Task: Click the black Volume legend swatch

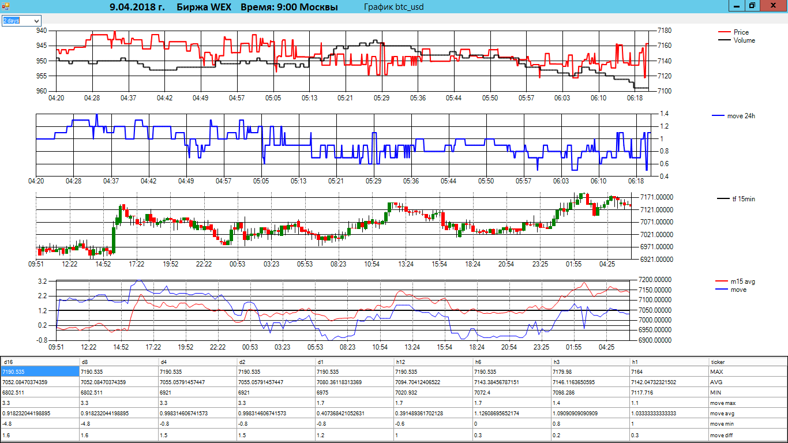Action: (x=724, y=40)
